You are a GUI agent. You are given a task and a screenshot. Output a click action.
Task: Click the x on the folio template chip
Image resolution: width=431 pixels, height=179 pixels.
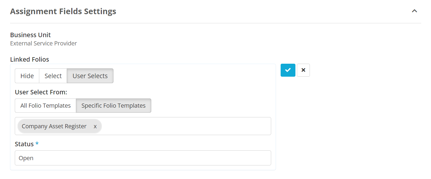pos(95,126)
